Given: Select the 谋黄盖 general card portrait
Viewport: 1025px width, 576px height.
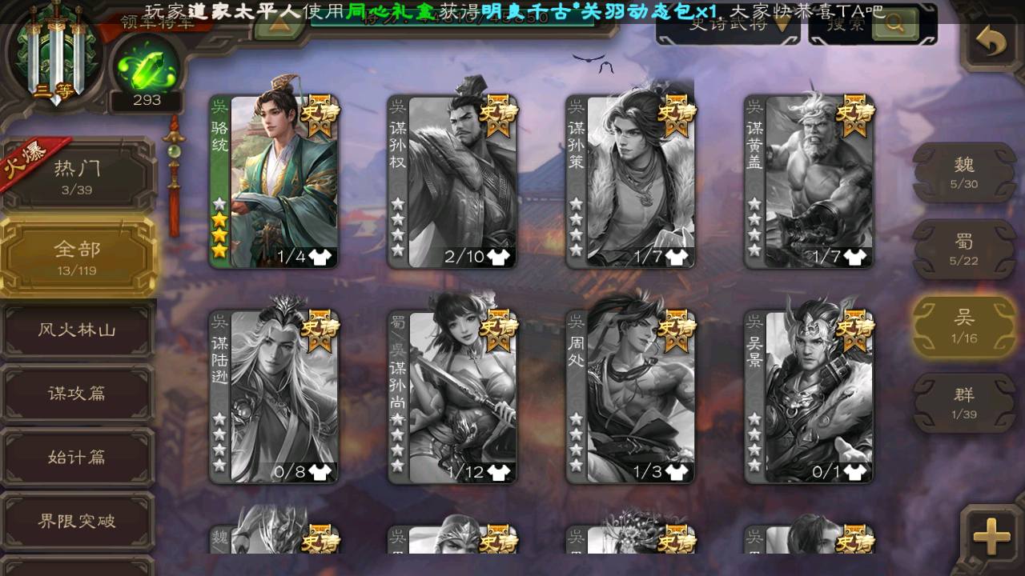Looking at the screenshot, I should pyautogui.click(x=810, y=181).
